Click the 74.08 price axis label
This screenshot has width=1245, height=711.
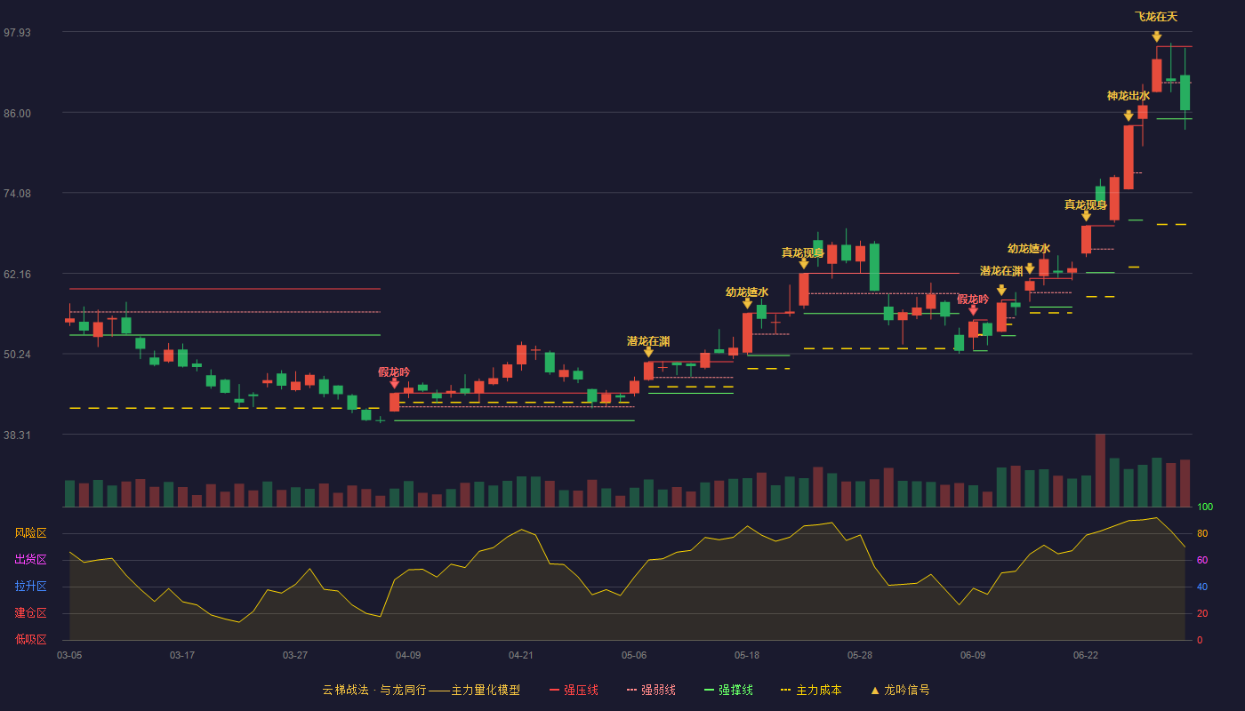17,193
